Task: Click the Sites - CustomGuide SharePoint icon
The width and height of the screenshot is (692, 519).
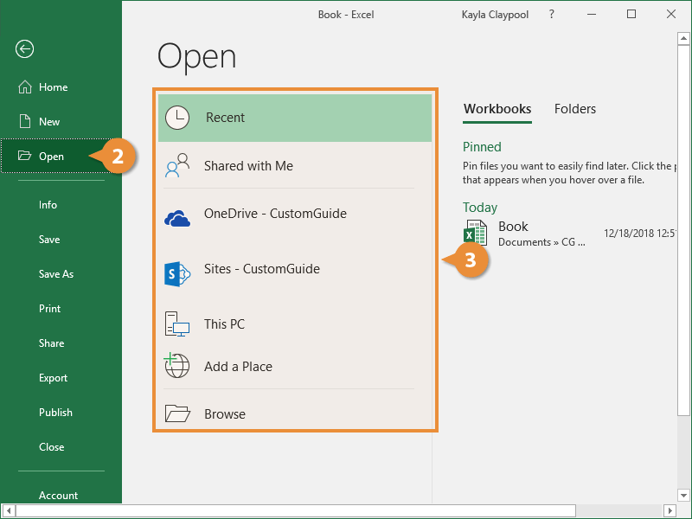Action: pos(176,274)
